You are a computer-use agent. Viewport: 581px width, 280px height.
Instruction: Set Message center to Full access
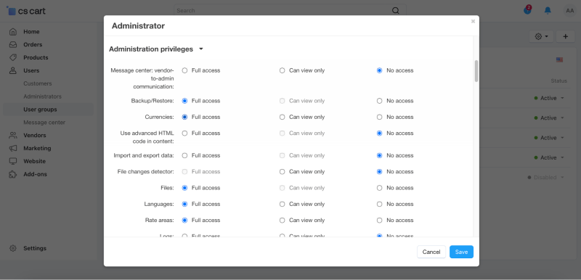point(184,70)
